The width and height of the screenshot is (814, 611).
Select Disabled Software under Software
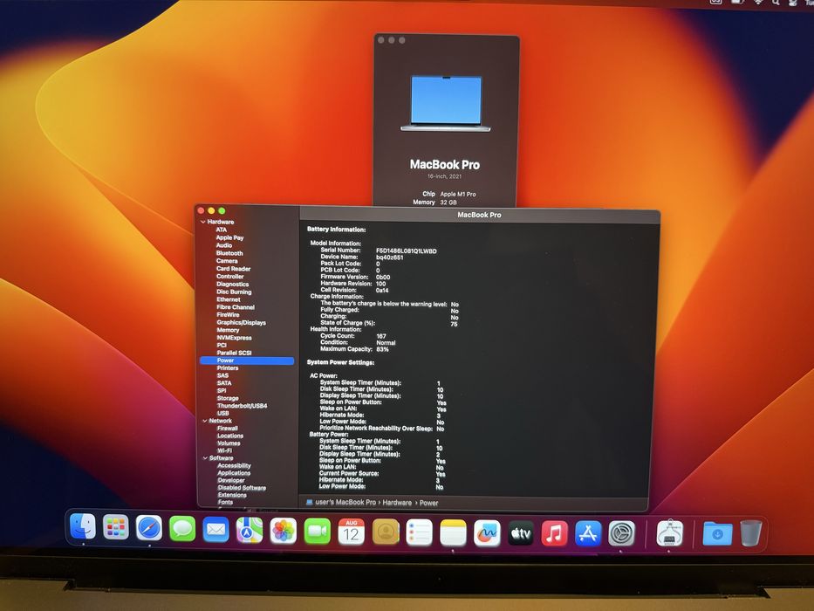[x=242, y=488]
